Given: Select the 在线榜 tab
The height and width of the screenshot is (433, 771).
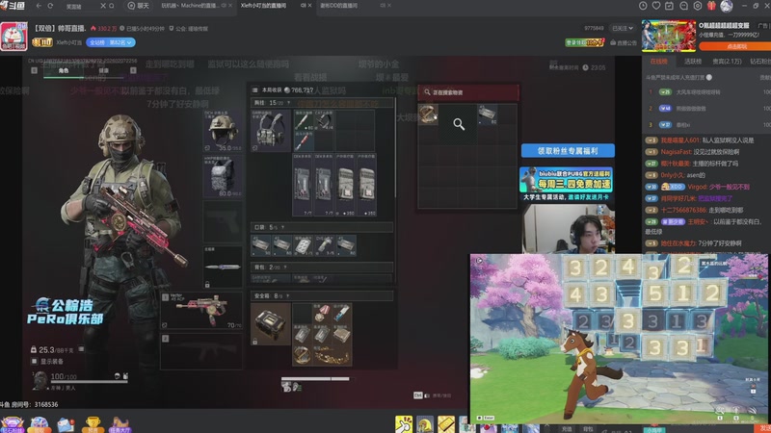Looking at the screenshot, I should coord(658,62).
